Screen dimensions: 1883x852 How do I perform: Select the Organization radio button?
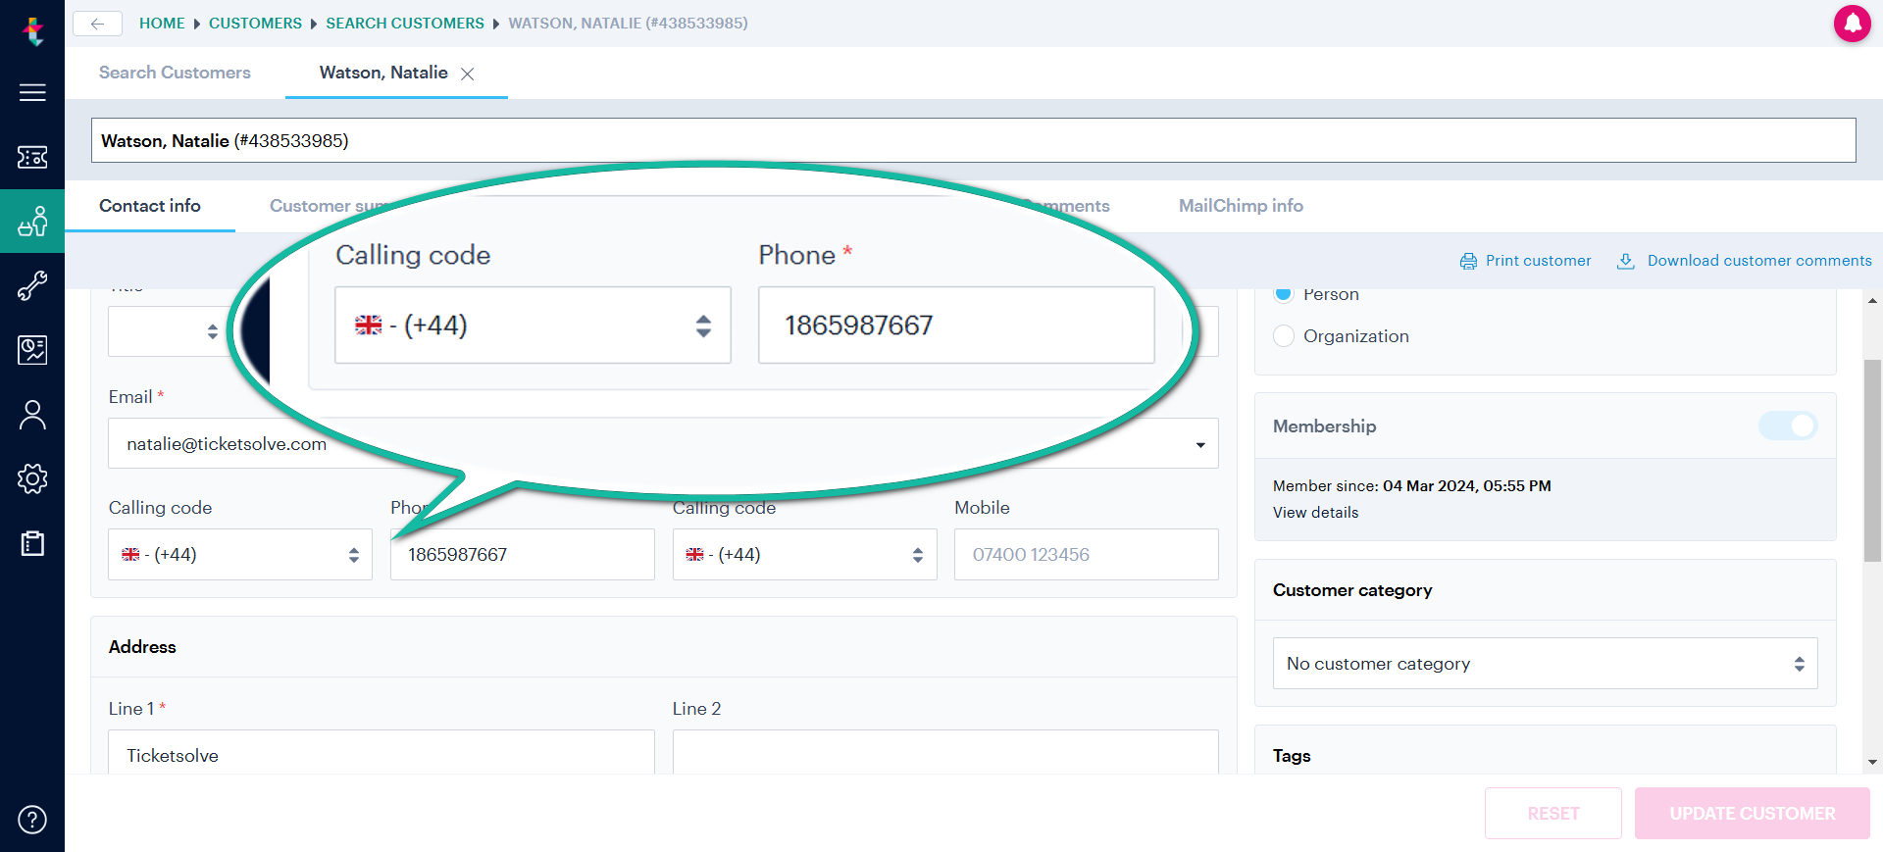click(1284, 336)
